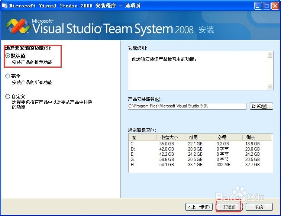Screen dimensions: 281x216
Task: Click the 35.0 GB disk size value
Action: point(167,144)
